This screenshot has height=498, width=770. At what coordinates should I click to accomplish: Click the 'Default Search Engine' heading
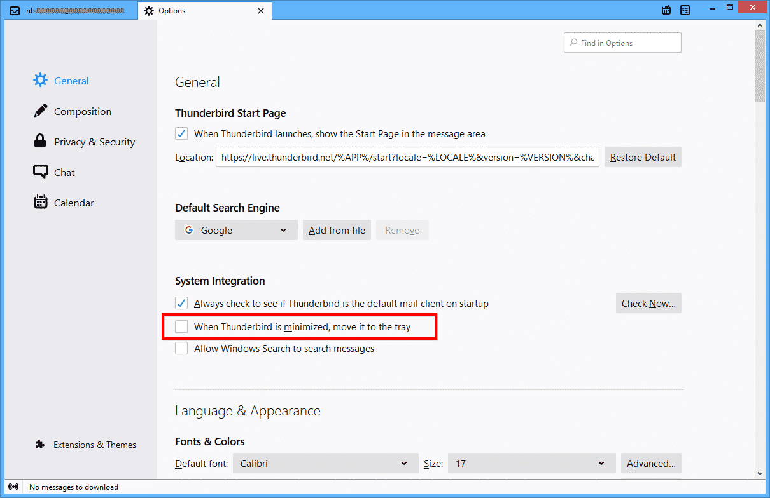point(227,208)
